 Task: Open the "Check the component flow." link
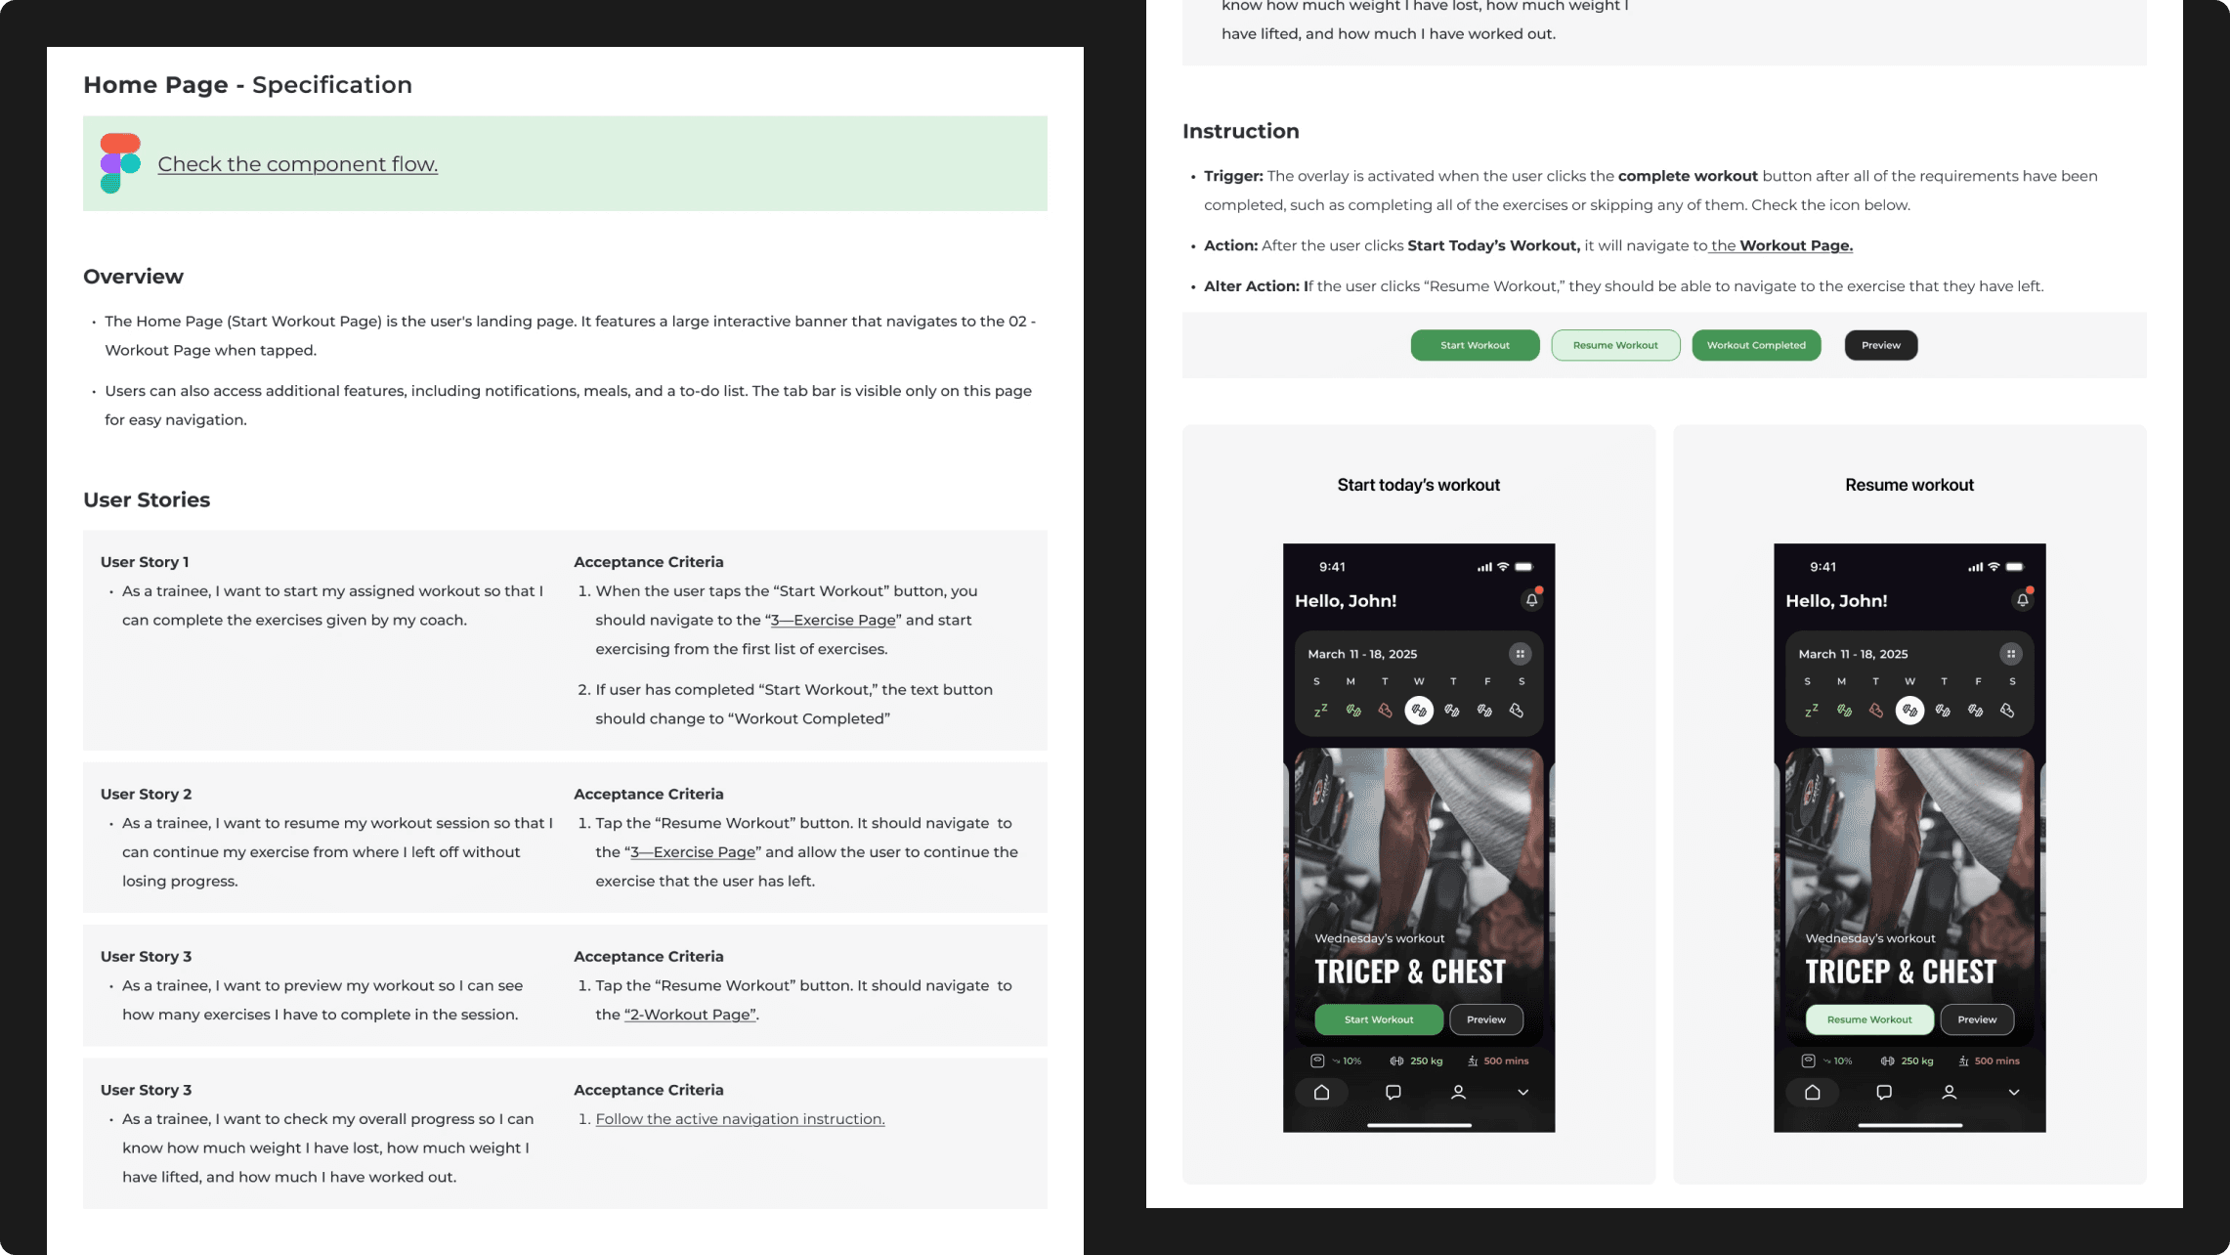[x=298, y=164]
